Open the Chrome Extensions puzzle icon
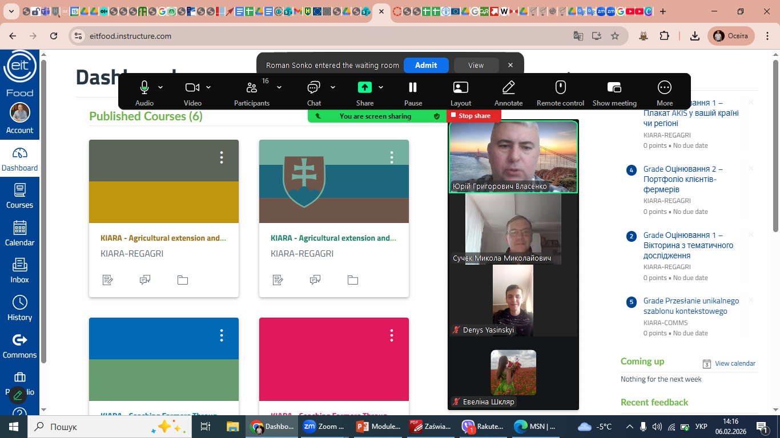780x438 pixels. pos(664,36)
